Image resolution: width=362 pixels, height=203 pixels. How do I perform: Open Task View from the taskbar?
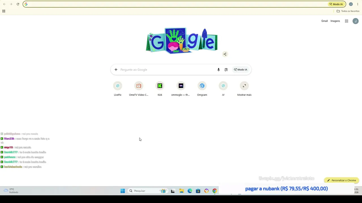point(173,191)
